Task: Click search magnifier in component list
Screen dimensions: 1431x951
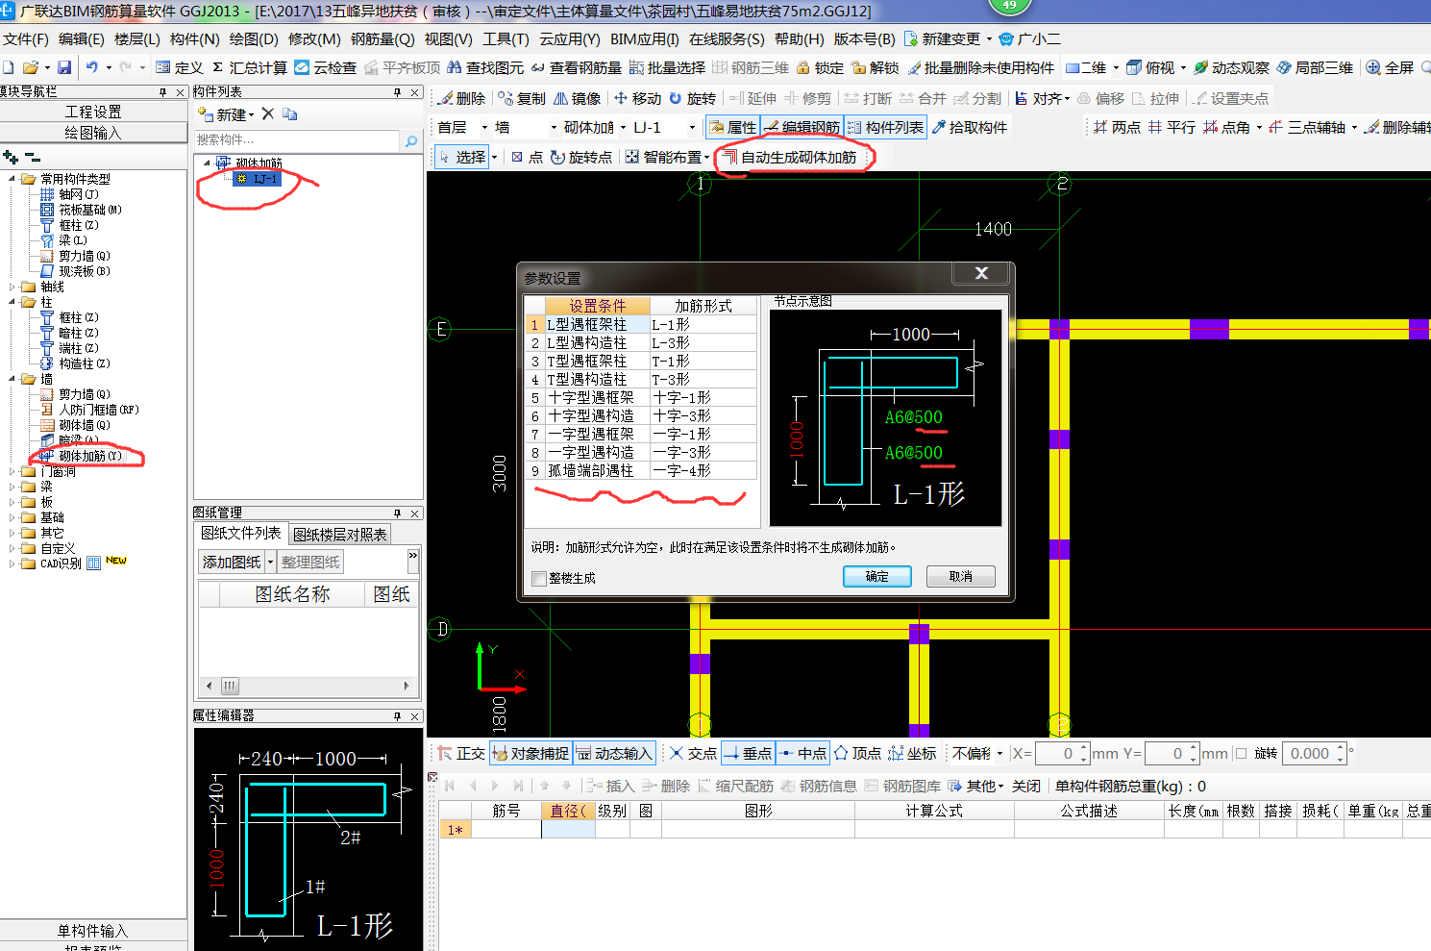Action: [411, 140]
